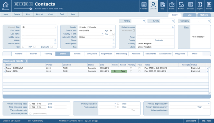
Task: Click the New record button
Action: 6,15
